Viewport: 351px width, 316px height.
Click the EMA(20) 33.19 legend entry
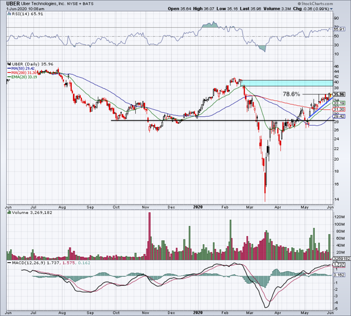coord(24,77)
